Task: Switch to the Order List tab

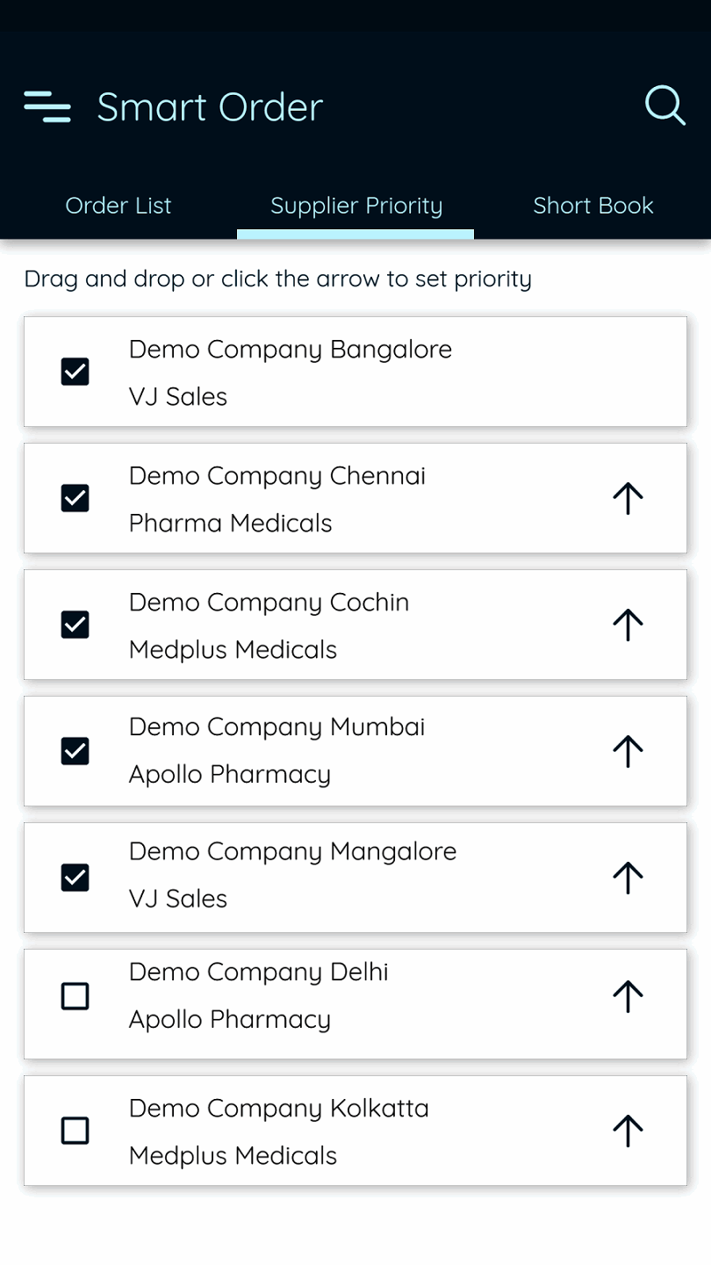Action: tap(118, 206)
